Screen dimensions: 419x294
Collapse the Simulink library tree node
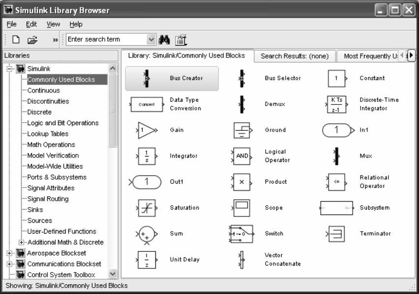point(9,69)
